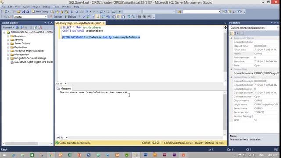Image resolution: width=281 pixels, height=158 pixels.
Task: Click the ALTER DATABASE query line
Action: pyautogui.click(x=101, y=37)
